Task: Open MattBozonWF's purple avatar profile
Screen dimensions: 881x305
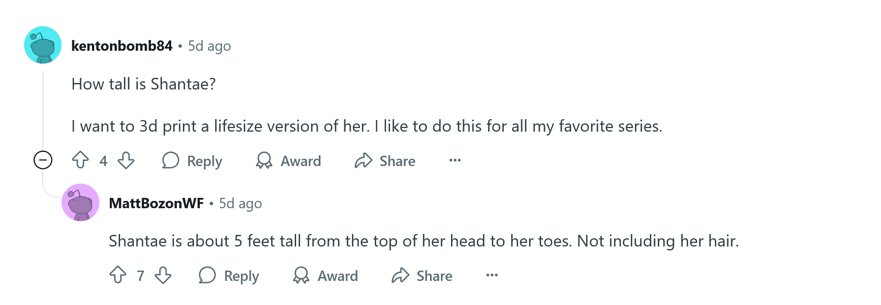Action: (x=80, y=203)
